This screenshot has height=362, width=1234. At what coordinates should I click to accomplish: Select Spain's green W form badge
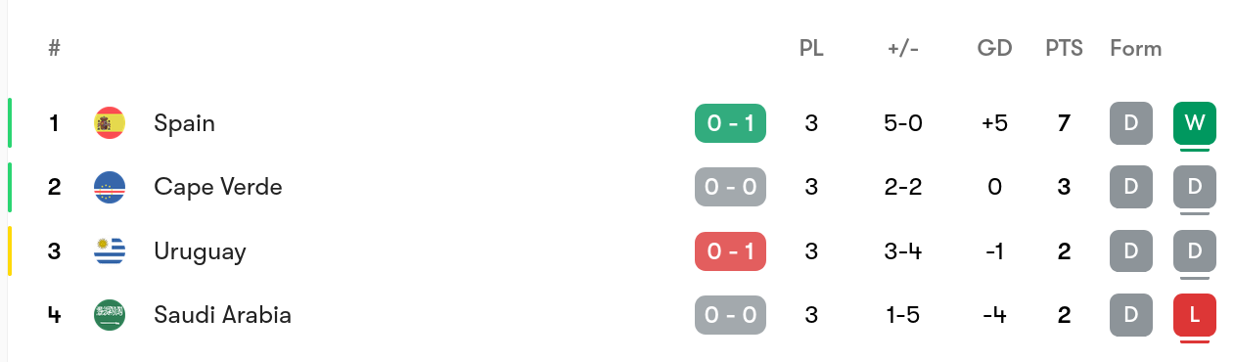click(1195, 123)
